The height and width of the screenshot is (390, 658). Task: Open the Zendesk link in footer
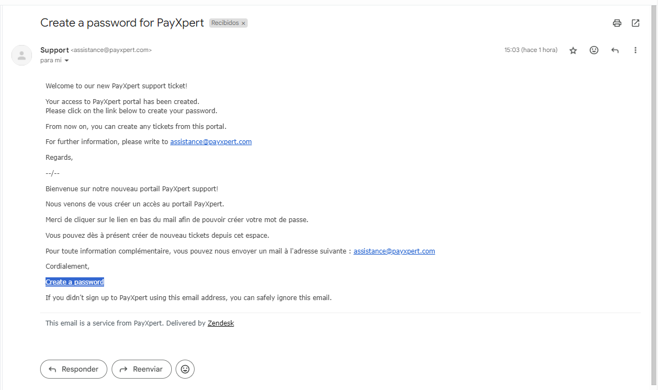tap(221, 323)
